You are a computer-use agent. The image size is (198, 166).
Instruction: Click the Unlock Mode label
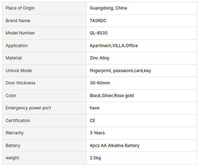click(x=19, y=71)
